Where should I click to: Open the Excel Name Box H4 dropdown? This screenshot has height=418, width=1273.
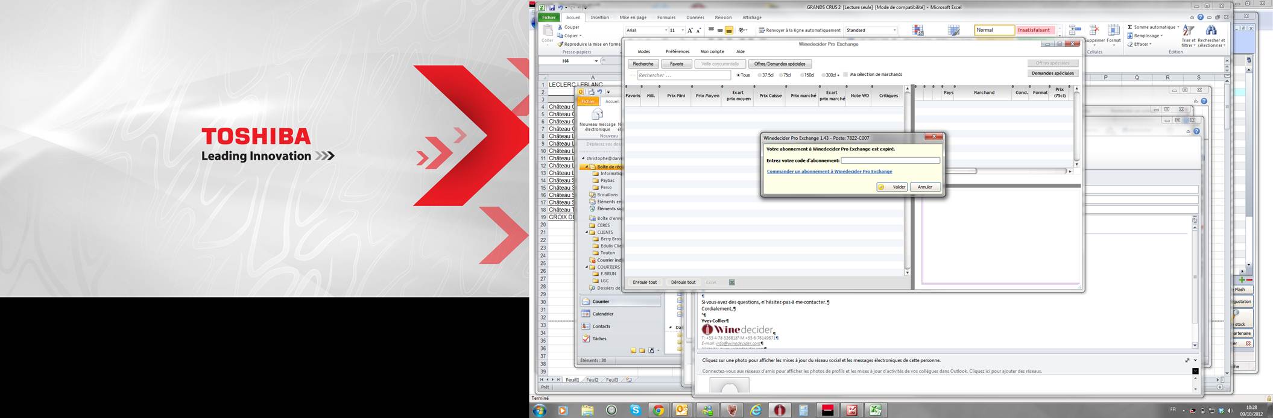click(596, 61)
